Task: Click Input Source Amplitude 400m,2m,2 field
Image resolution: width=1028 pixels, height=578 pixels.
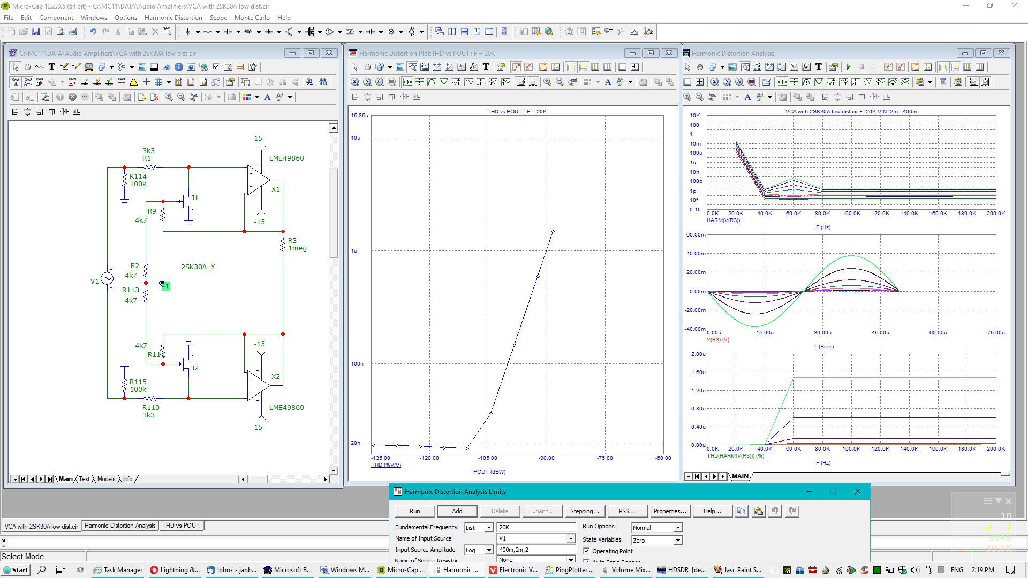Action: 536,550
